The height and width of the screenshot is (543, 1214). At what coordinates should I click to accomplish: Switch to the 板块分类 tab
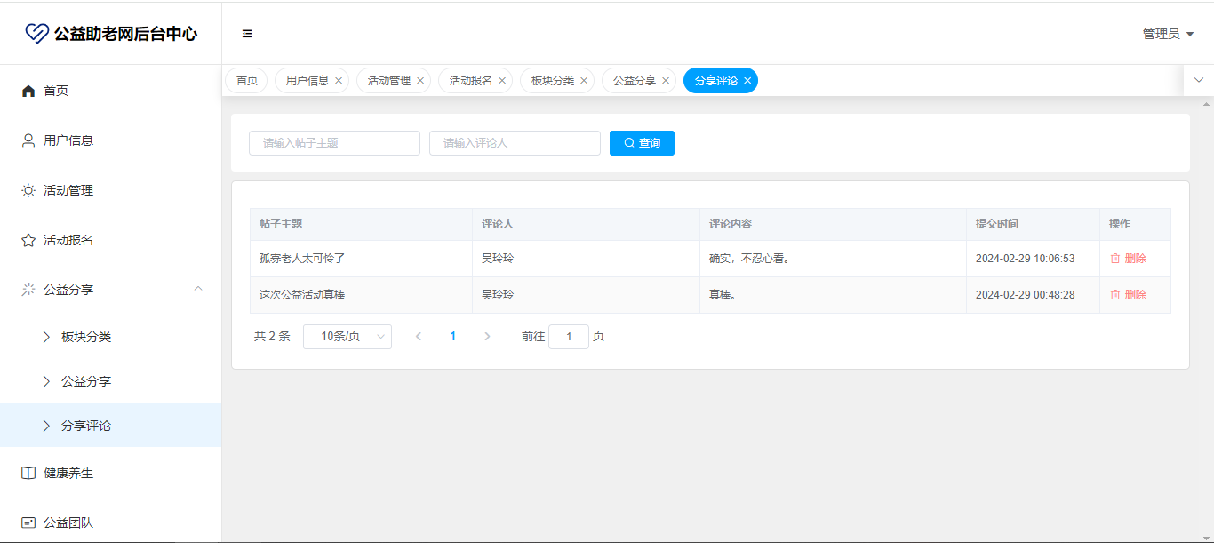(552, 80)
